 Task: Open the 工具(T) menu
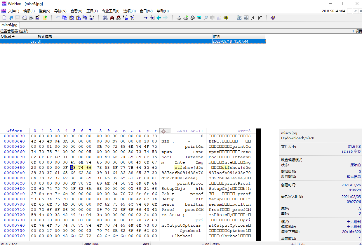pyautogui.click(x=92, y=11)
